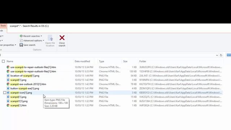Viewport: 231px width, 130px height.
Task: Click Chrome icon of the 130 KB use-scanpst htm file
Action: pos(8,71)
